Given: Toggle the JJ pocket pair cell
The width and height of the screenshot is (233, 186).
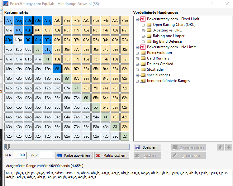Looking at the screenshot, I should [x=38, y=50].
